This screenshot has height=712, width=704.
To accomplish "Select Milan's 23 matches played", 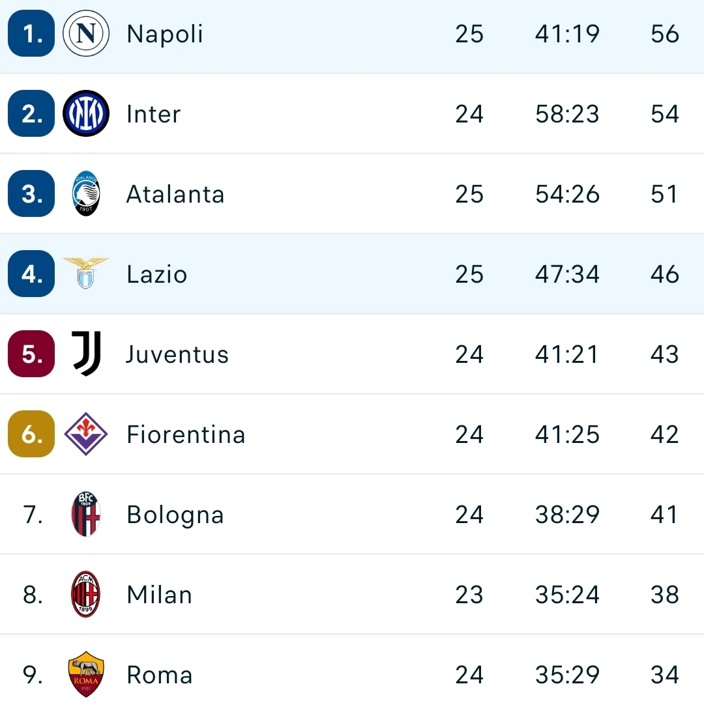I will 469,595.
